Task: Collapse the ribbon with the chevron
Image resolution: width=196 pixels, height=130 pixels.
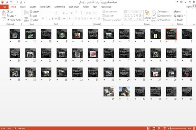Action: point(194,24)
